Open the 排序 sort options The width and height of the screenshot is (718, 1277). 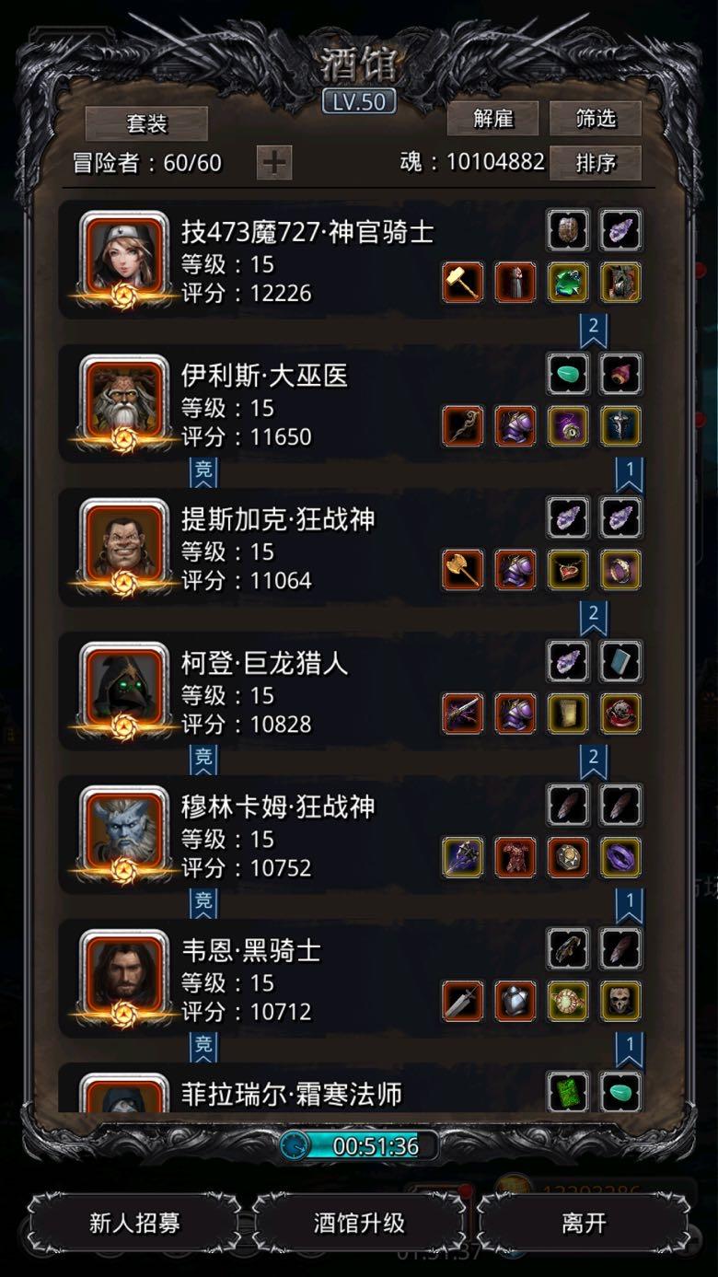[x=596, y=163]
